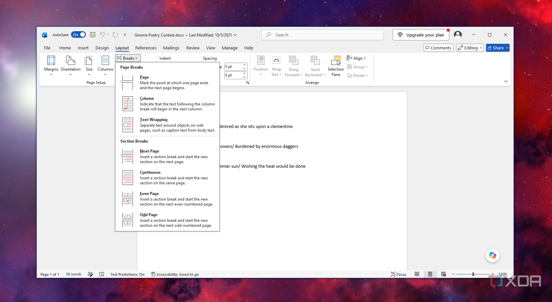The image size is (552, 302).
Task: Open Paragraph settings dialog launcher
Action: [248, 83]
